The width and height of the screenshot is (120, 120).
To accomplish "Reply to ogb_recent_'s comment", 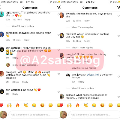I will 28,19.
